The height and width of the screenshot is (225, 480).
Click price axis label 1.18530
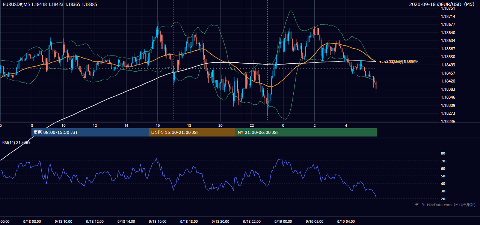pos(448,57)
